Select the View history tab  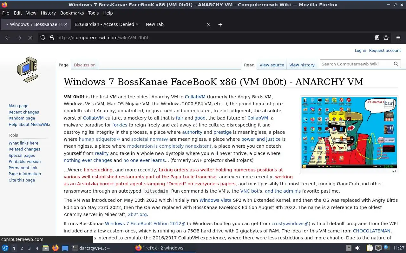(302, 65)
